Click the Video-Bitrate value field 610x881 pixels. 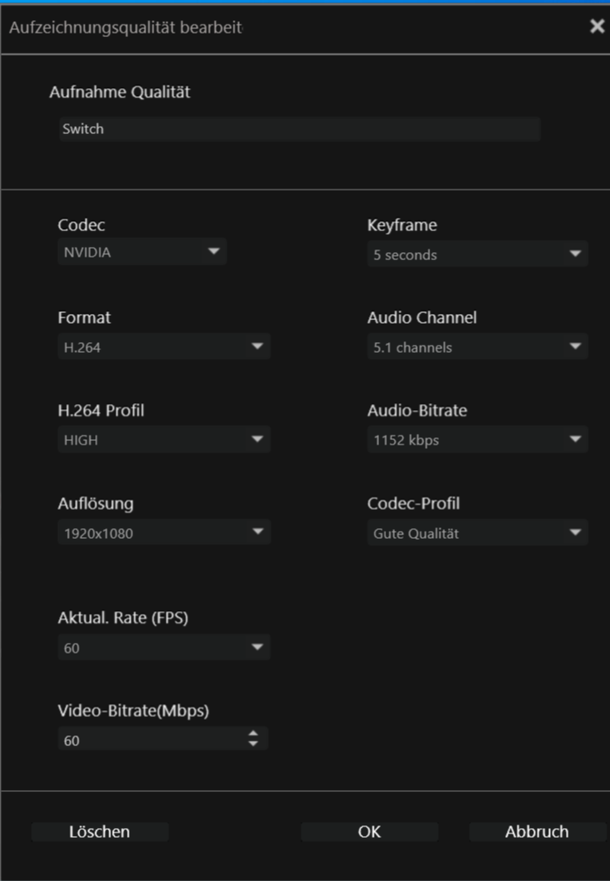[150, 741]
